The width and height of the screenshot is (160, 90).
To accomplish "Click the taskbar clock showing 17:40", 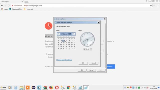I will point(153,87).
